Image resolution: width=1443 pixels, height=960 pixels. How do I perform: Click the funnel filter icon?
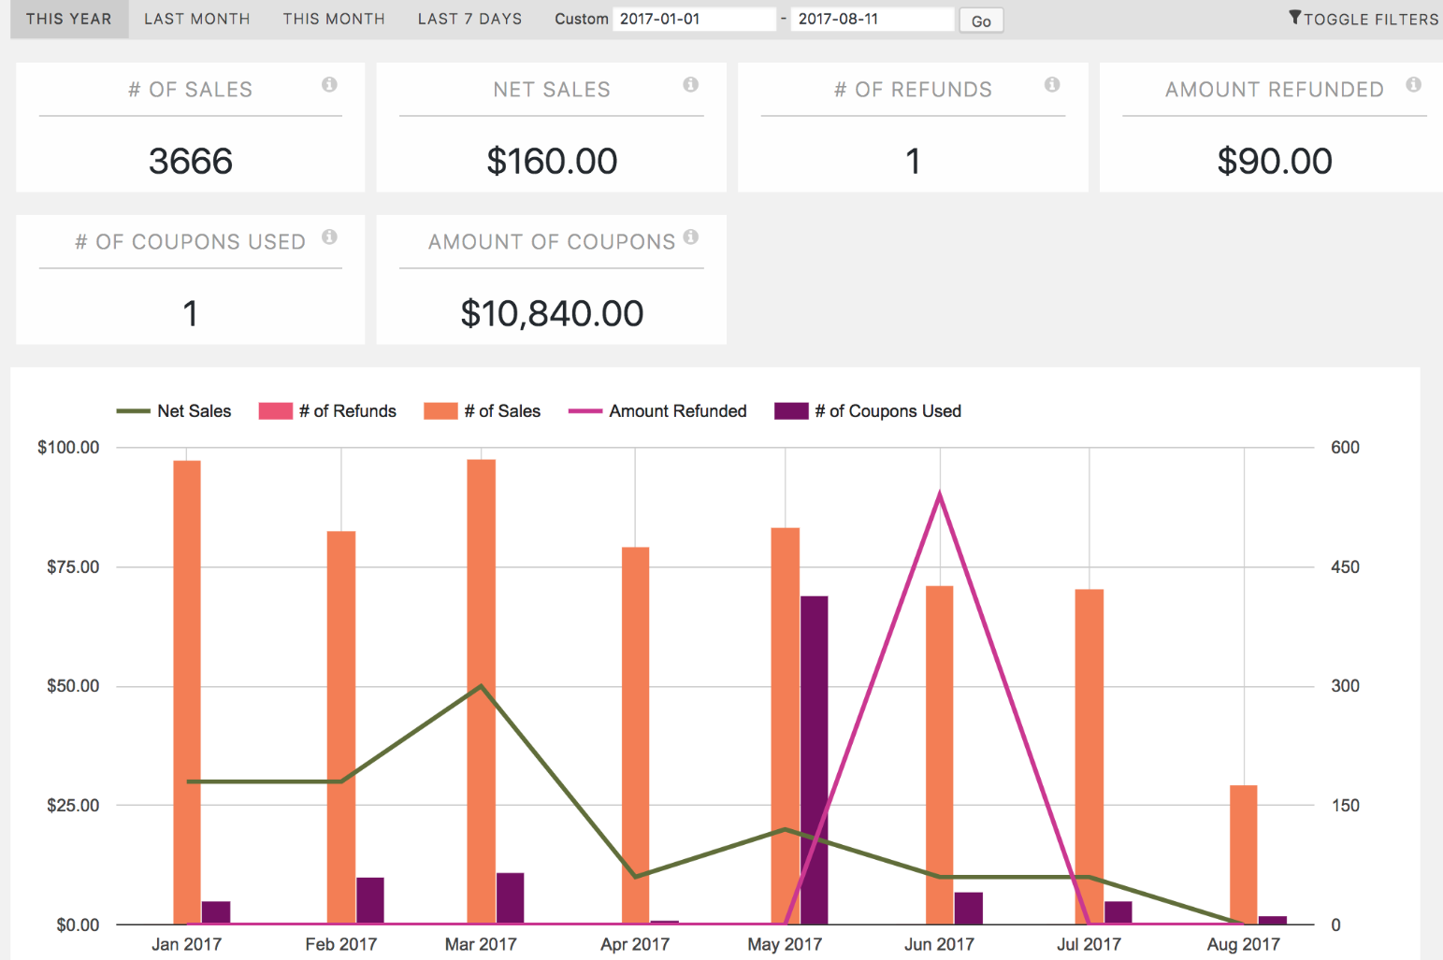[1295, 18]
